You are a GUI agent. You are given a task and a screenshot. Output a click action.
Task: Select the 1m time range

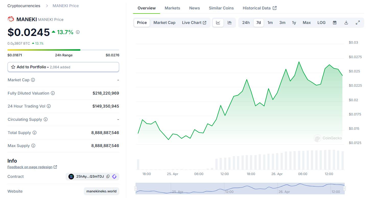point(270,23)
